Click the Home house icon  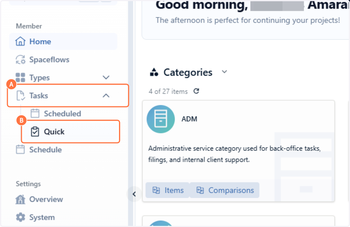[20, 42]
